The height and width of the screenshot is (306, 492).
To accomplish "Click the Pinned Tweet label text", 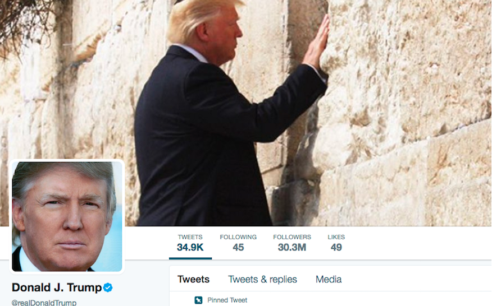I will pyautogui.click(x=227, y=300).
